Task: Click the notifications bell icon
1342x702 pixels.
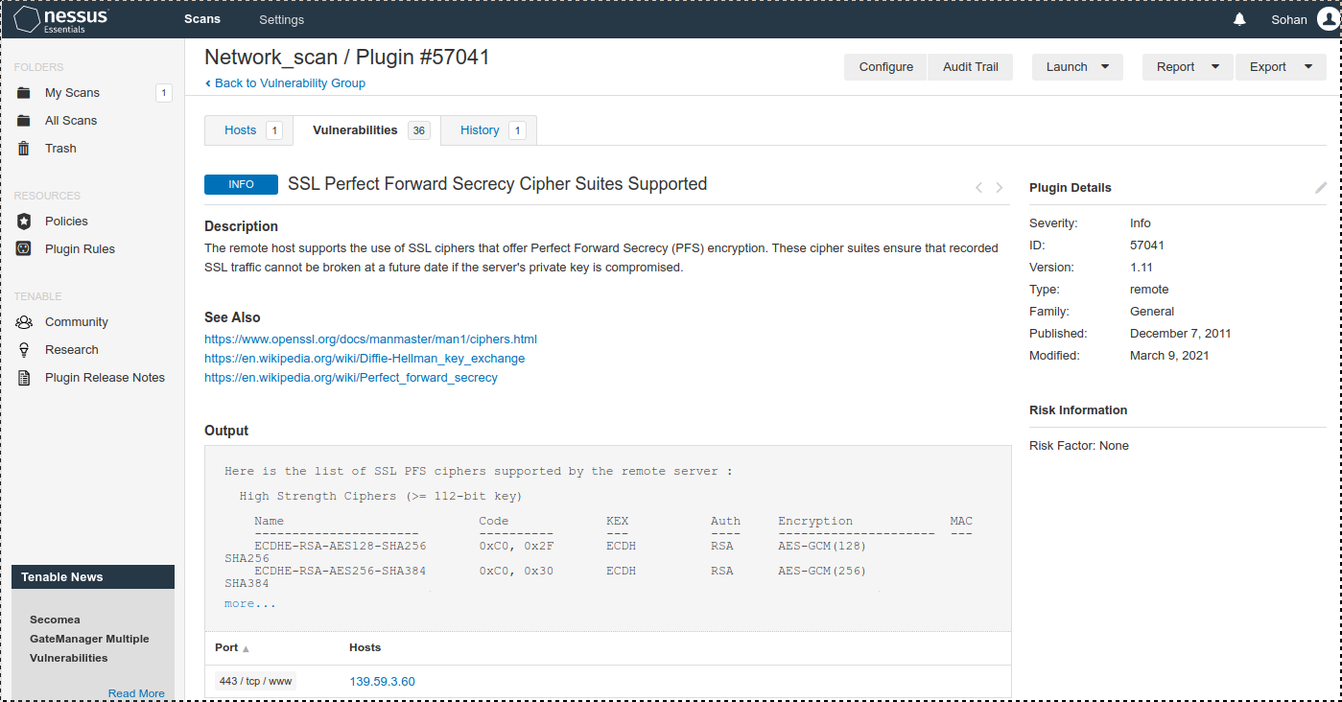Action: pyautogui.click(x=1240, y=19)
